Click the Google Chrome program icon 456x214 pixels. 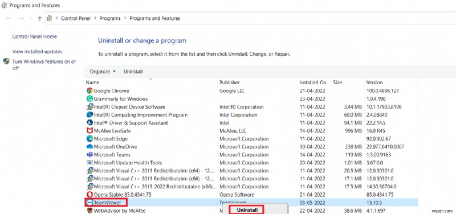click(89, 90)
